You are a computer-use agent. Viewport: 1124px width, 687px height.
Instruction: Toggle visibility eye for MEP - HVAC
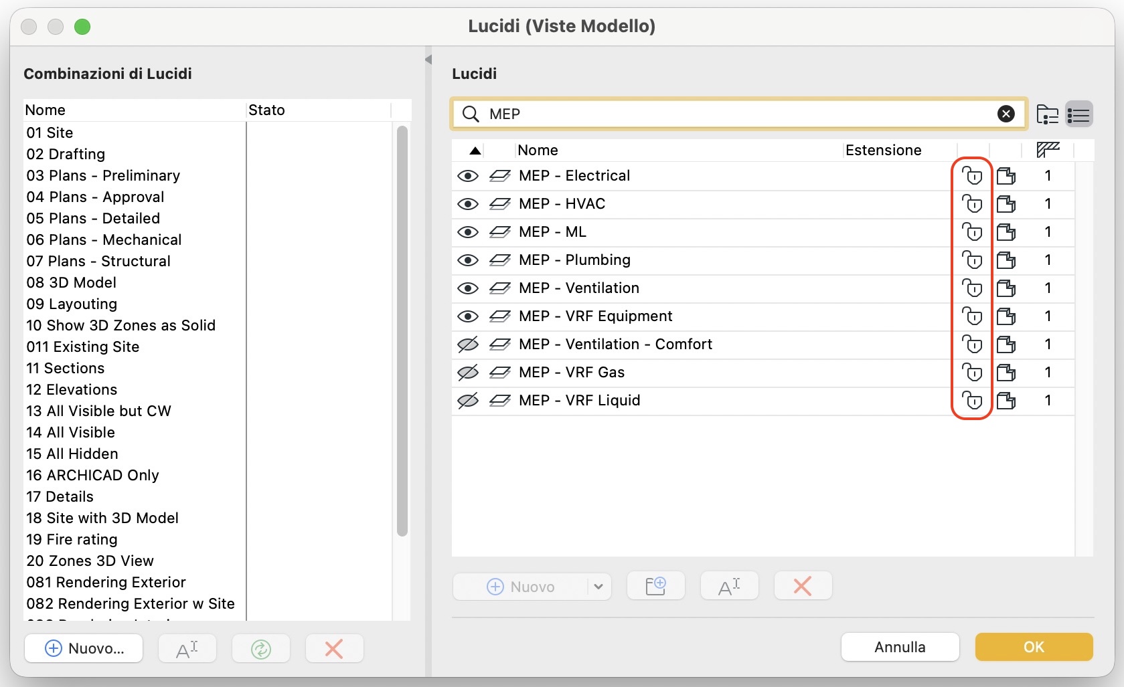[467, 204]
